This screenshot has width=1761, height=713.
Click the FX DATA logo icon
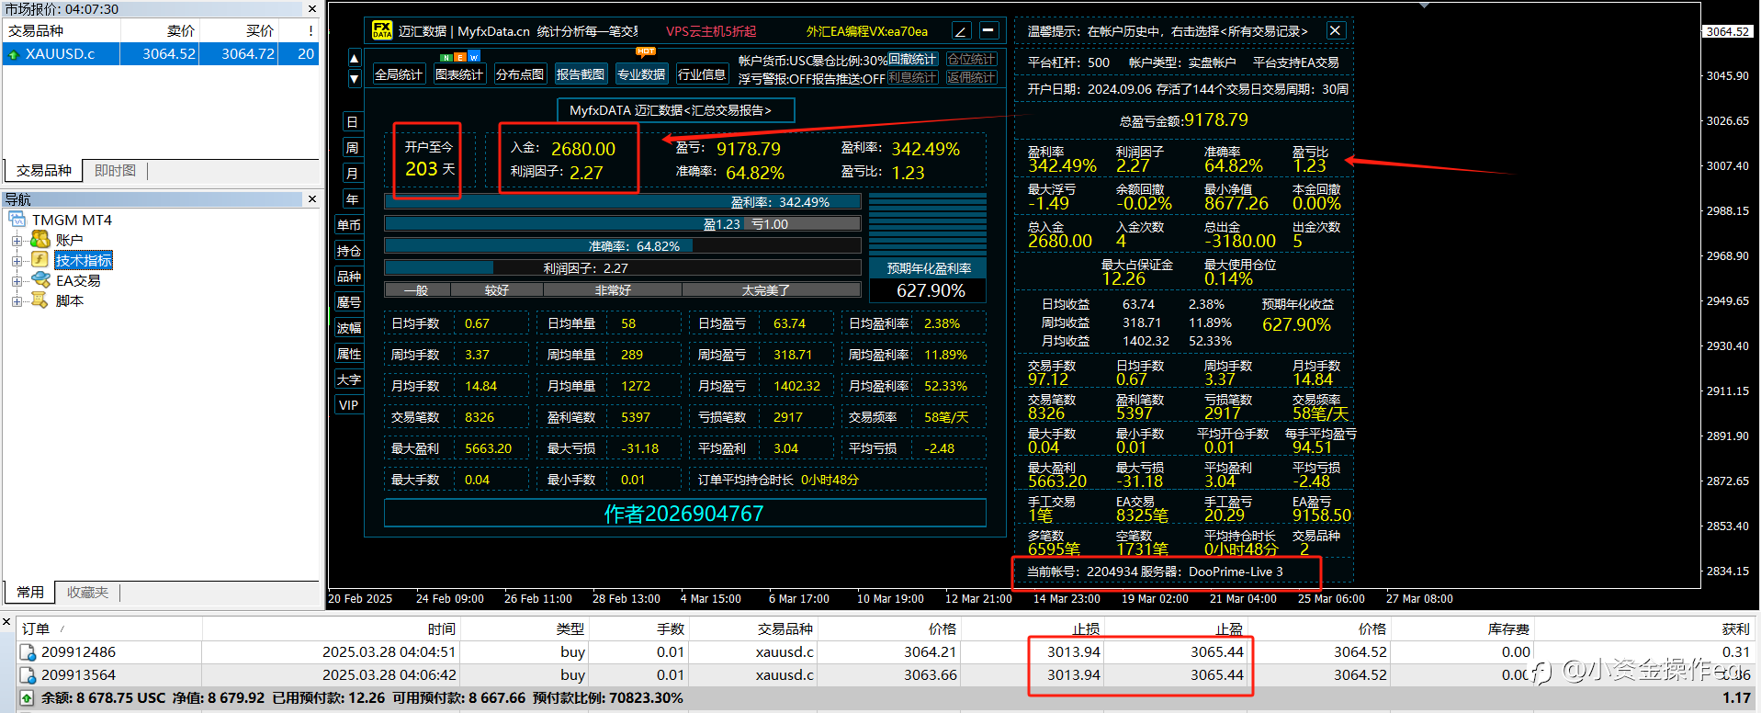coord(382,30)
